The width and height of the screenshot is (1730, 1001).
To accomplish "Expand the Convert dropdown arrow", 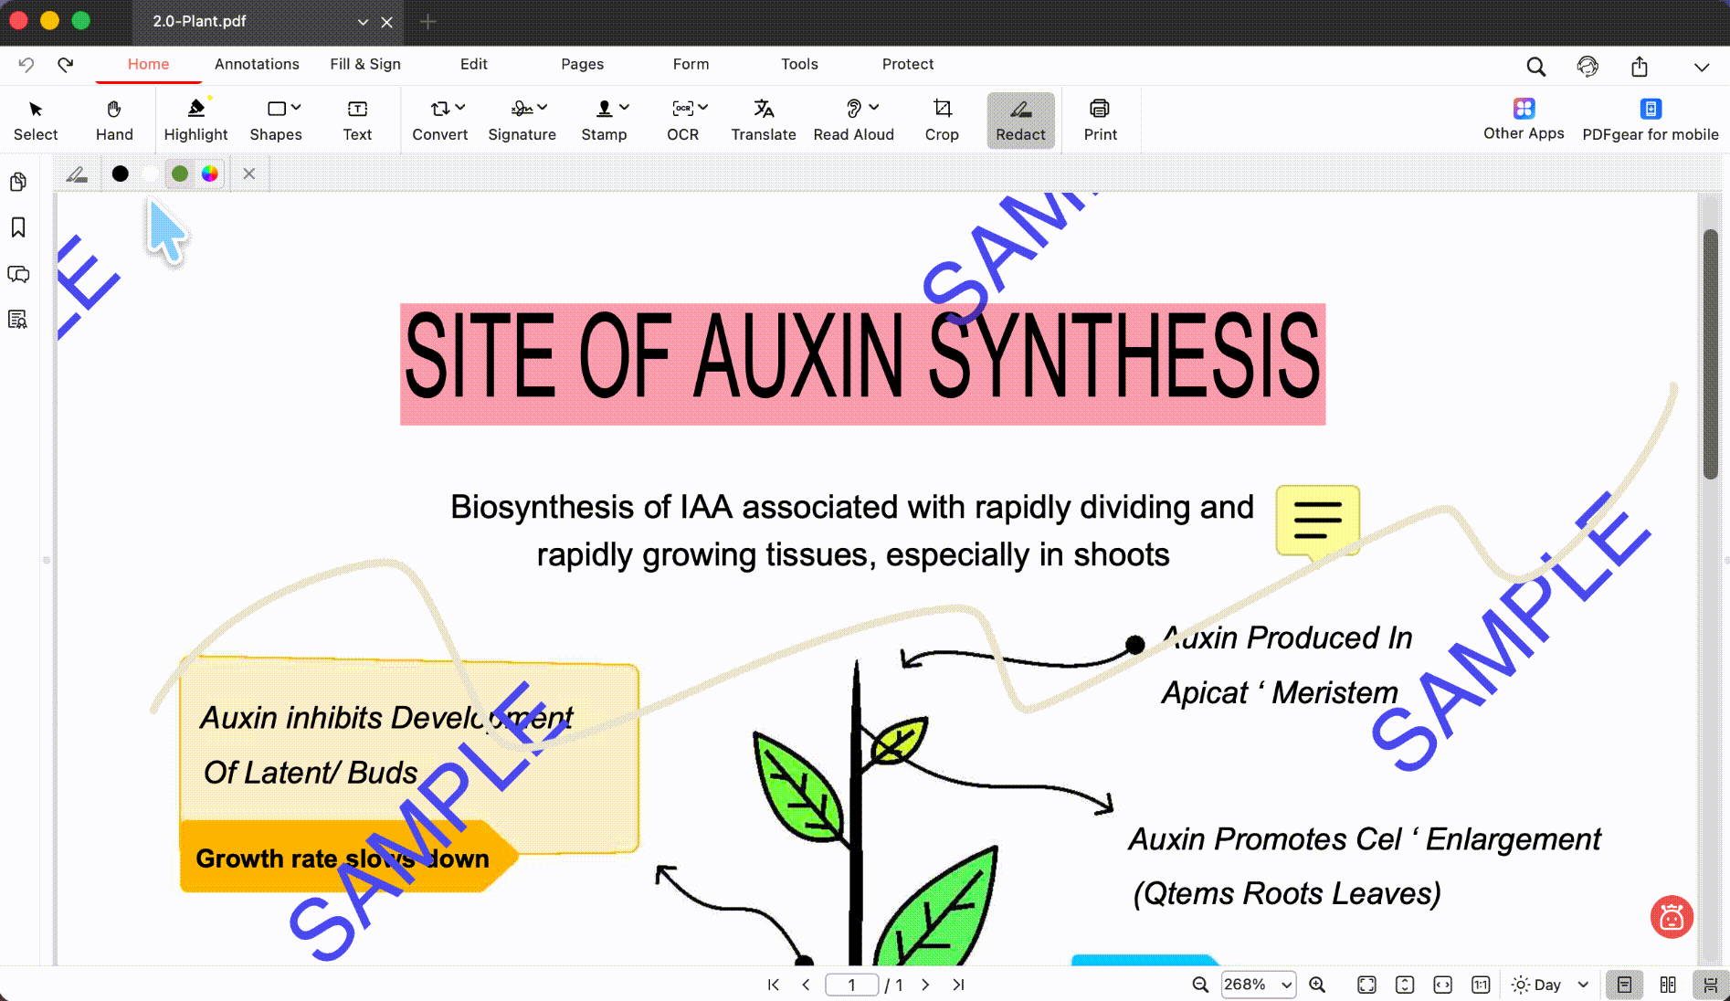I will pos(460,108).
